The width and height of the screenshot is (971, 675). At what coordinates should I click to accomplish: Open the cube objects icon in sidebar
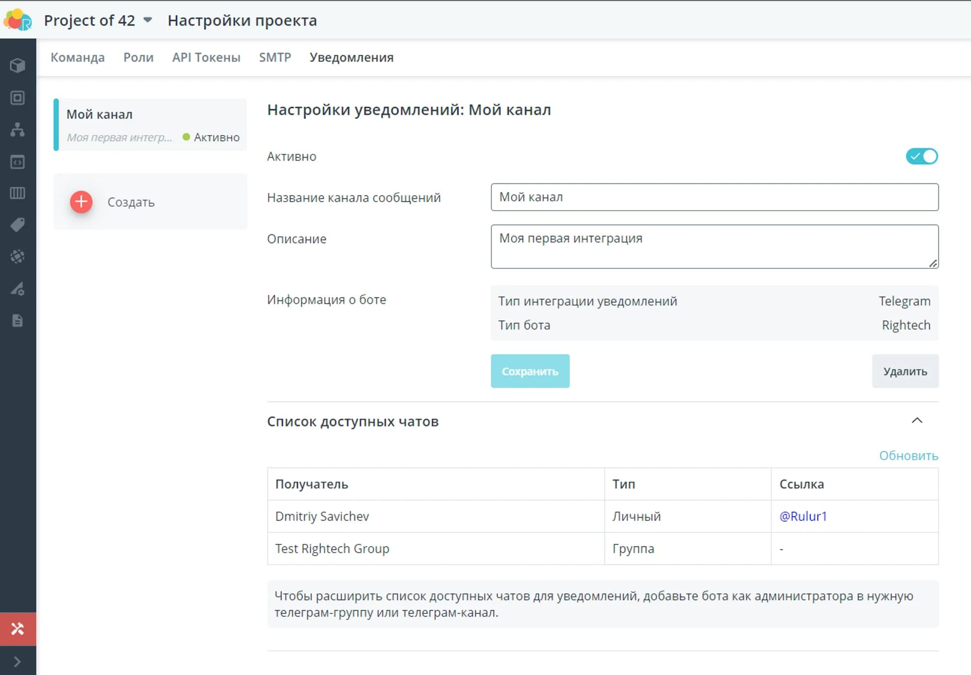point(17,66)
